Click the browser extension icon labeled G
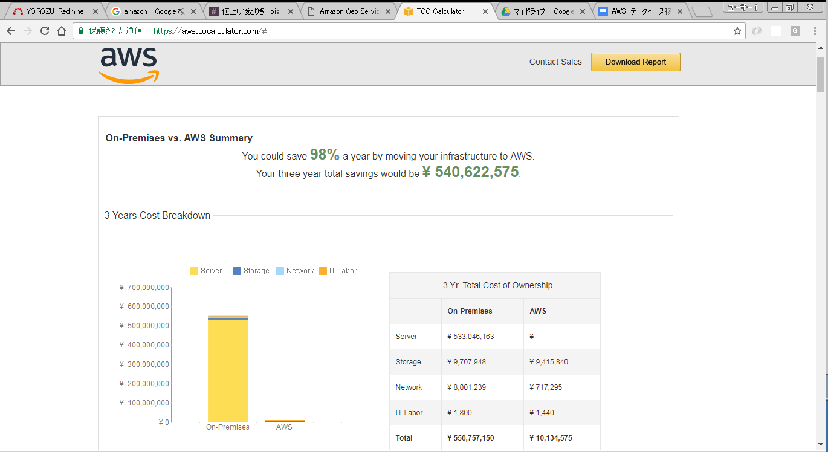This screenshot has width=828, height=452. (795, 31)
